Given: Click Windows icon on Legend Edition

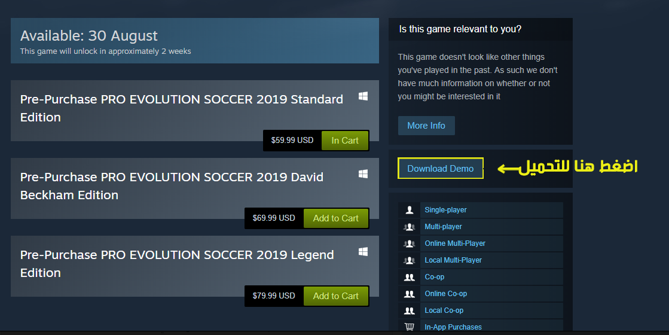Looking at the screenshot, I should pos(363,252).
